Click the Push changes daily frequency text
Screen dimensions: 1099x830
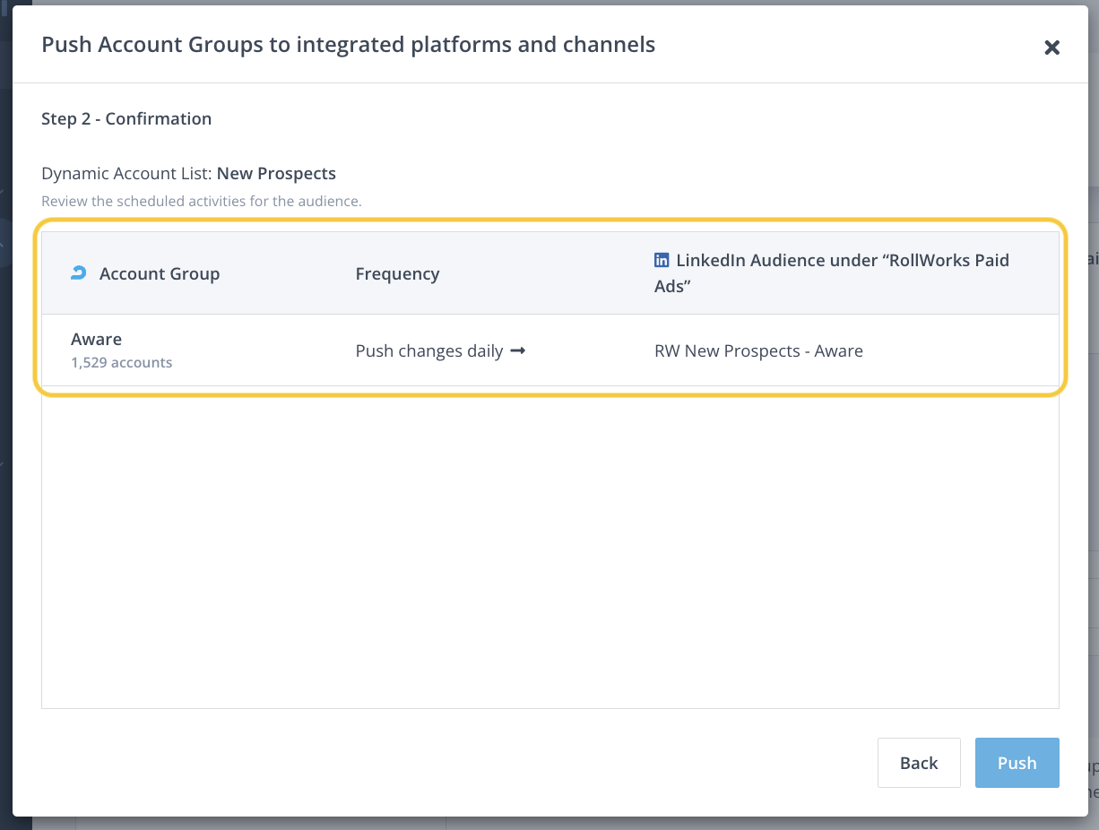(429, 350)
